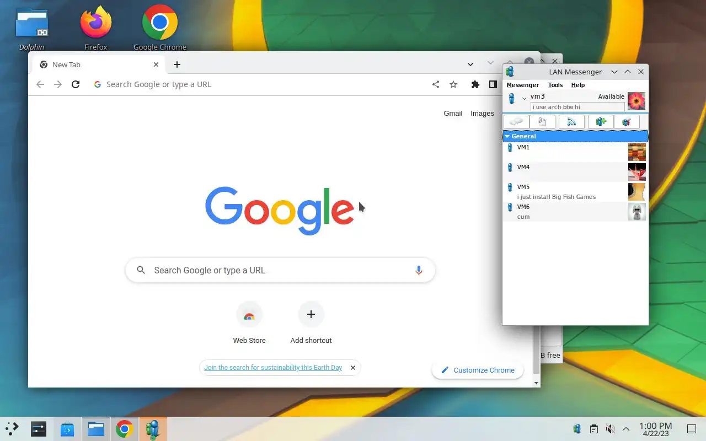Viewport: 706px width, 441px height.
Task: Select contact VM5
Action: tap(575, 192)
